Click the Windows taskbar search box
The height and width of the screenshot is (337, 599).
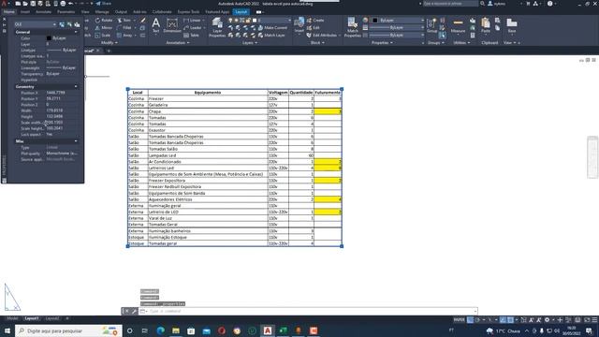click(x=68, y=330)
